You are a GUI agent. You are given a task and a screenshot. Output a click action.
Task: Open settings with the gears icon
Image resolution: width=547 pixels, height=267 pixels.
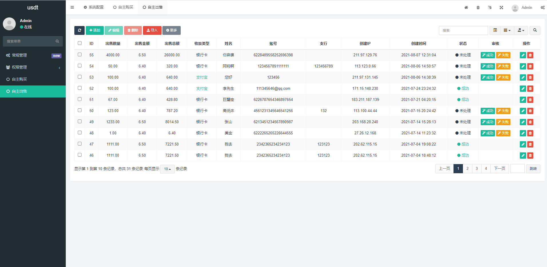[542, 8]
